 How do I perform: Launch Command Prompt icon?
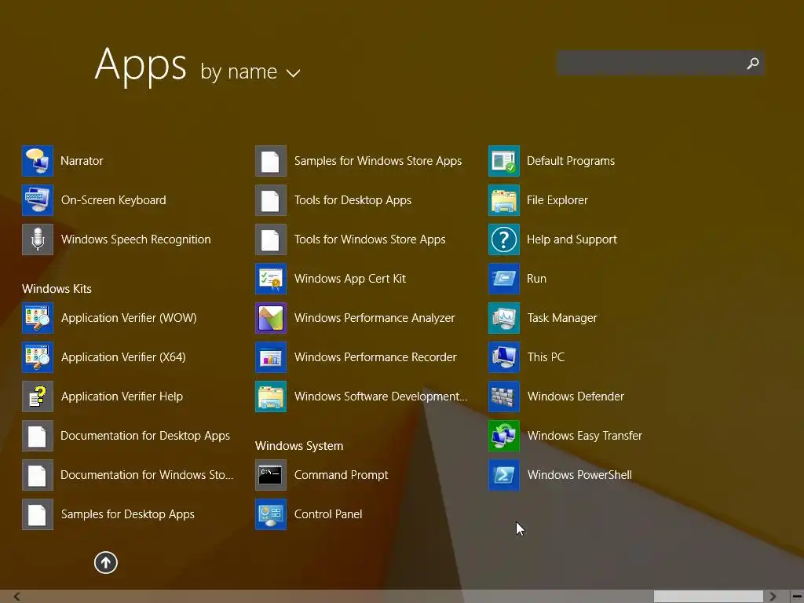tap(271, 475)
